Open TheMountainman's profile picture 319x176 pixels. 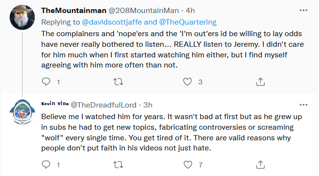pyautogui.click(x=22, y=17)
